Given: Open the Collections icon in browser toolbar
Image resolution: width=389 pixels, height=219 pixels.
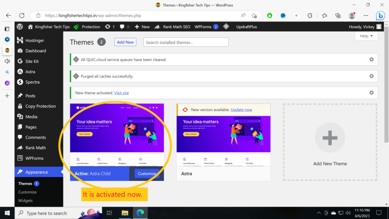Looking at the screenshot, I should point(338,15).
